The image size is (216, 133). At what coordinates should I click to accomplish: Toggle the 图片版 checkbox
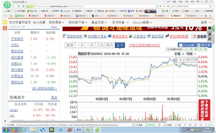coord(199,45)
